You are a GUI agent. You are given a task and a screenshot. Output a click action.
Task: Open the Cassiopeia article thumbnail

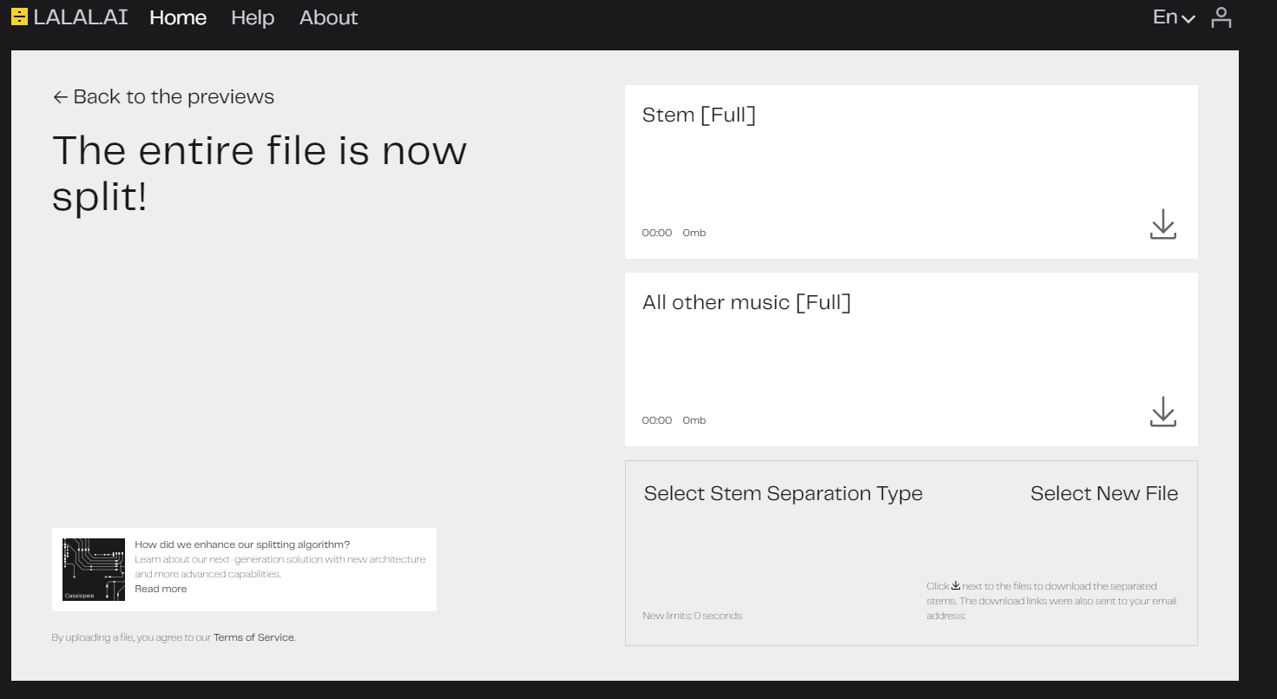pos(94,570)
